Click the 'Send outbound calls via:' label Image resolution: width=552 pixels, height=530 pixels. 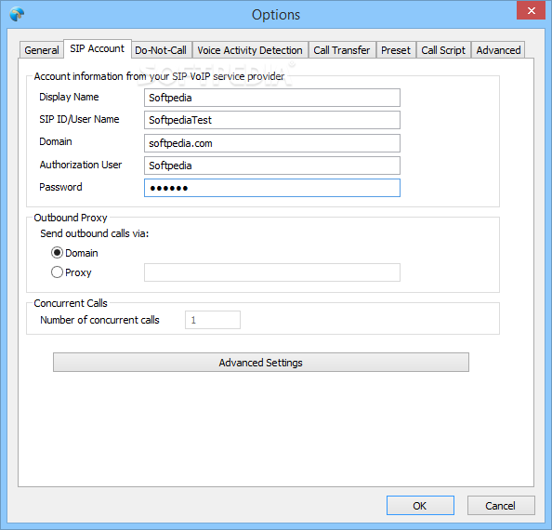click(x=95, y=233)
